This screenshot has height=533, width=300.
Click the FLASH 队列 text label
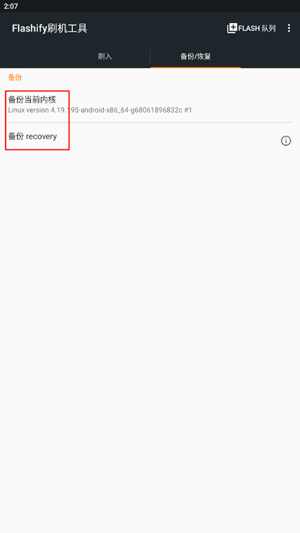(x=257, y=29)
